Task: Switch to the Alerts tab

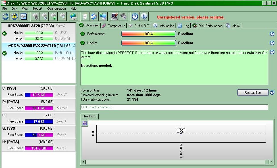Action: (x=233, y=26)
